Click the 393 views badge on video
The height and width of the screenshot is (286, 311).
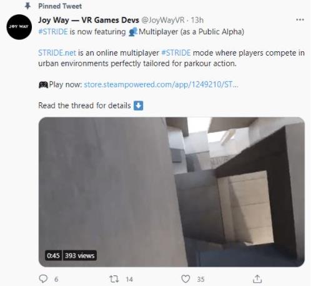click(79, 255)
